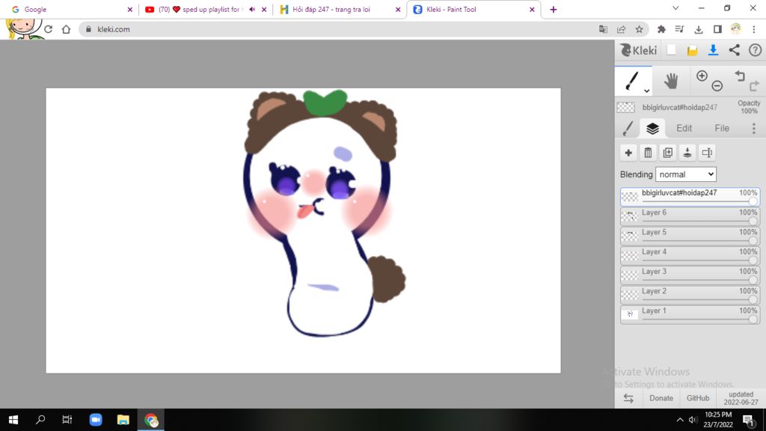Adjust Layer 6 opacity slider handle

pos(753,221)
